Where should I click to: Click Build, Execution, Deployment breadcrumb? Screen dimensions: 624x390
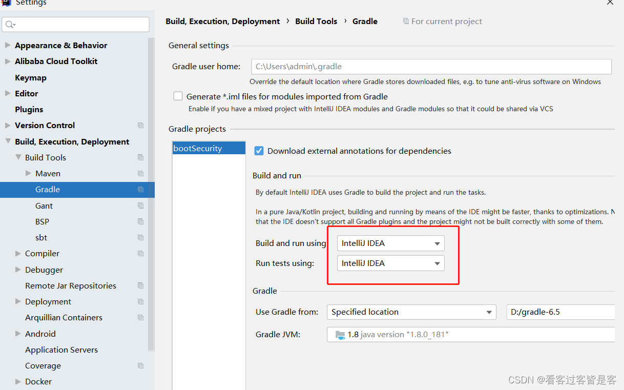pyautogui.click(x=223, y=21)
